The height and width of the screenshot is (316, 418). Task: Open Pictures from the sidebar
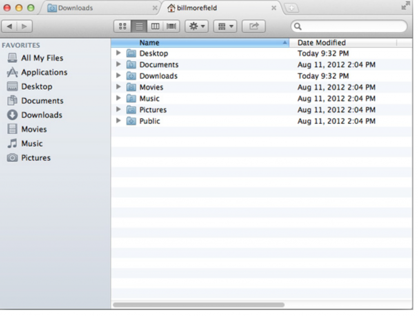click(x=36, y=158)
